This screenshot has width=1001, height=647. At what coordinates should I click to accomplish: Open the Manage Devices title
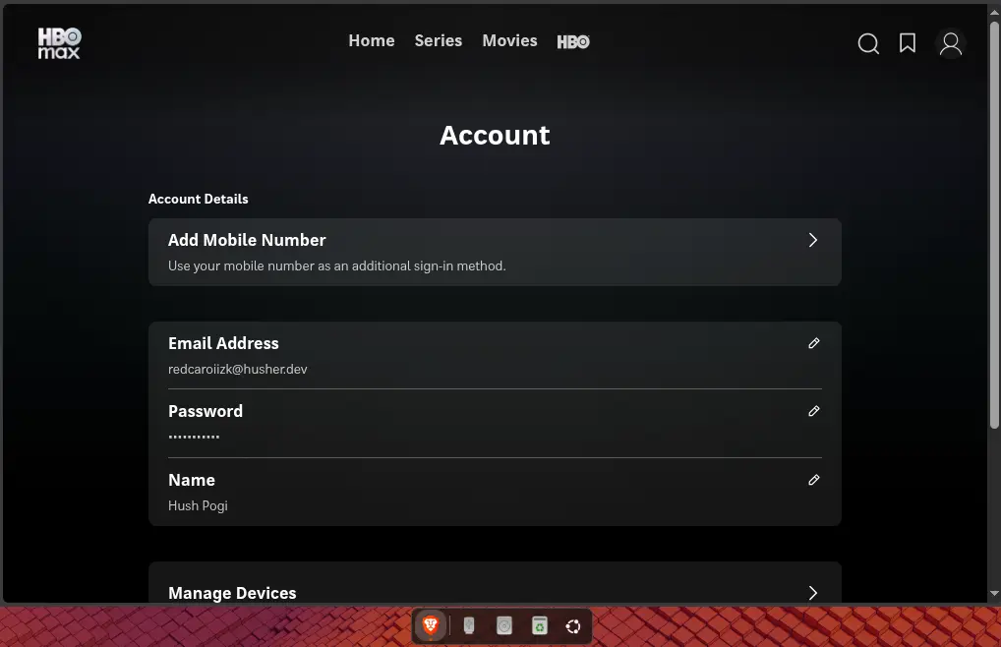pyautogui.click(x=232, y=593)
